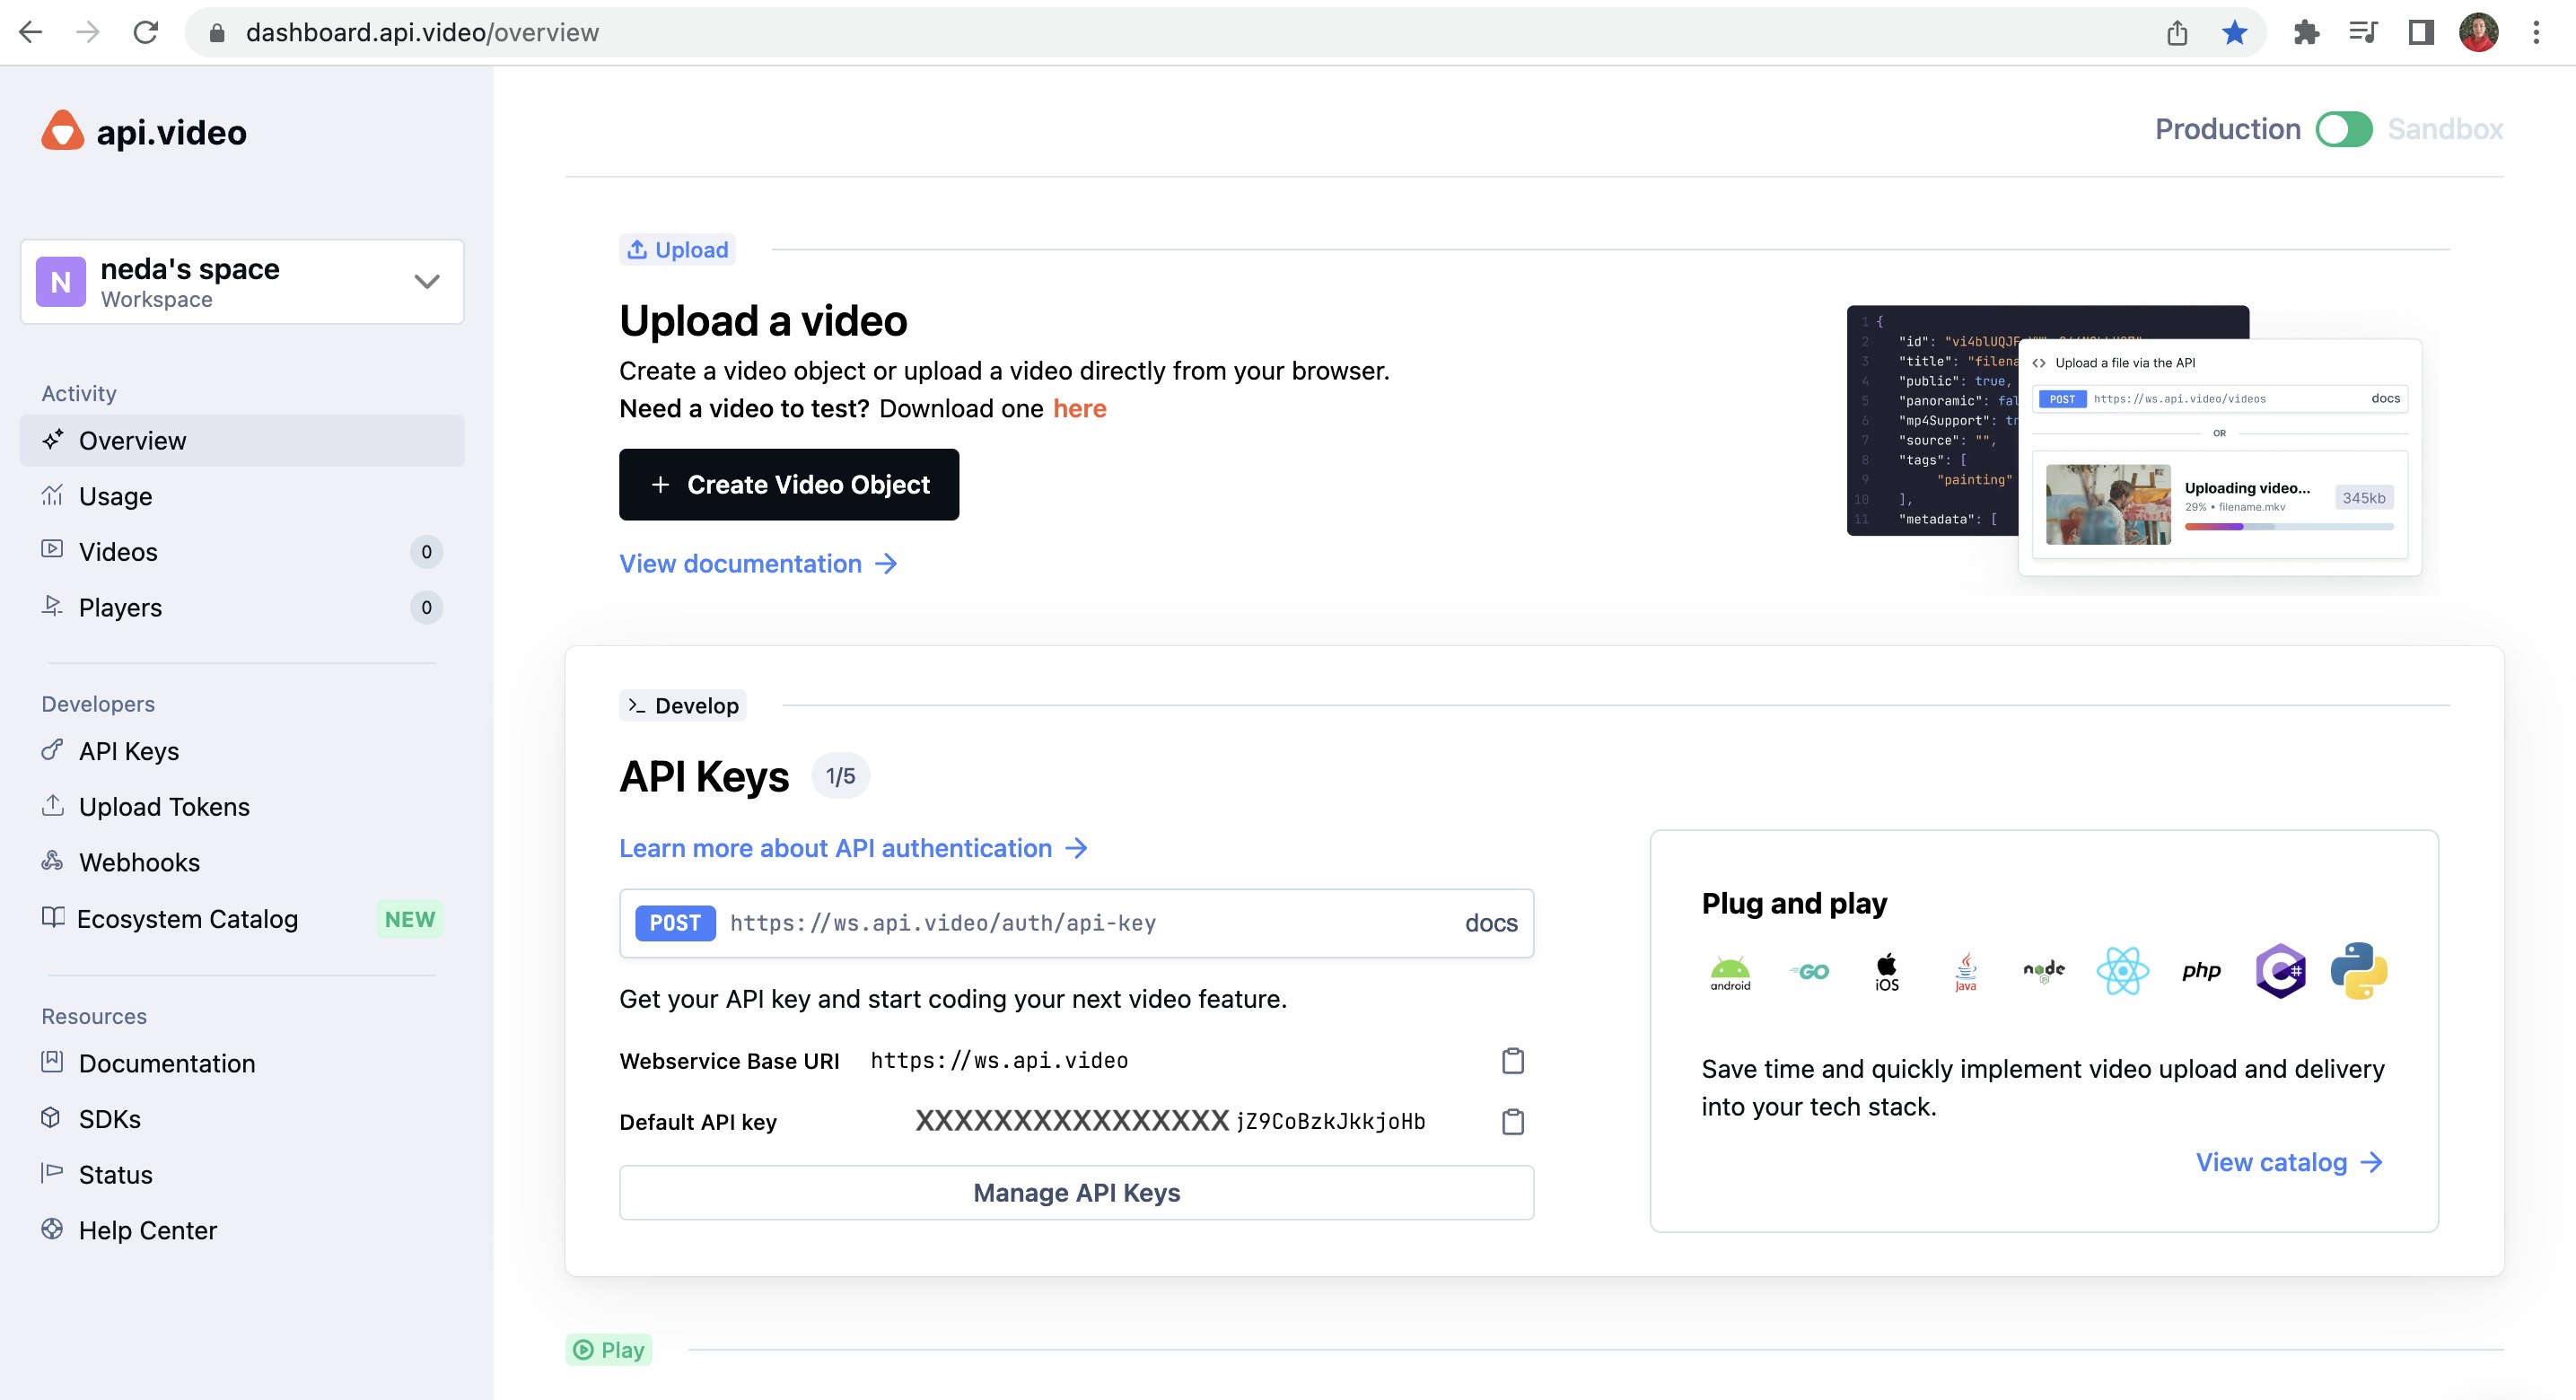Screen dimensions: 2576x1400
Task: Open the Ecosystem Catalog
Action: pyautogui.click(x=187, y=919)
